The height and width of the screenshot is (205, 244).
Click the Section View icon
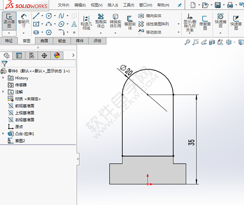pyautogui.click(x=212, y=42)
